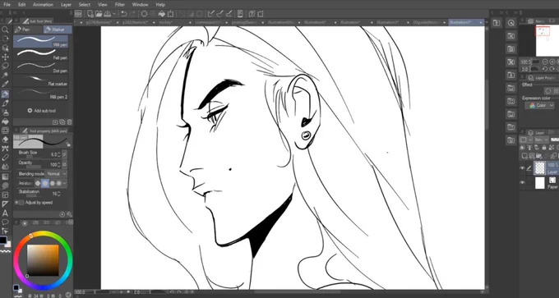559x298 pixels.
Task: Click the main black color swatch
Action: (2, 241)
